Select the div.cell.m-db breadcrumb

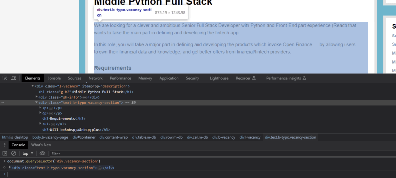198,137
